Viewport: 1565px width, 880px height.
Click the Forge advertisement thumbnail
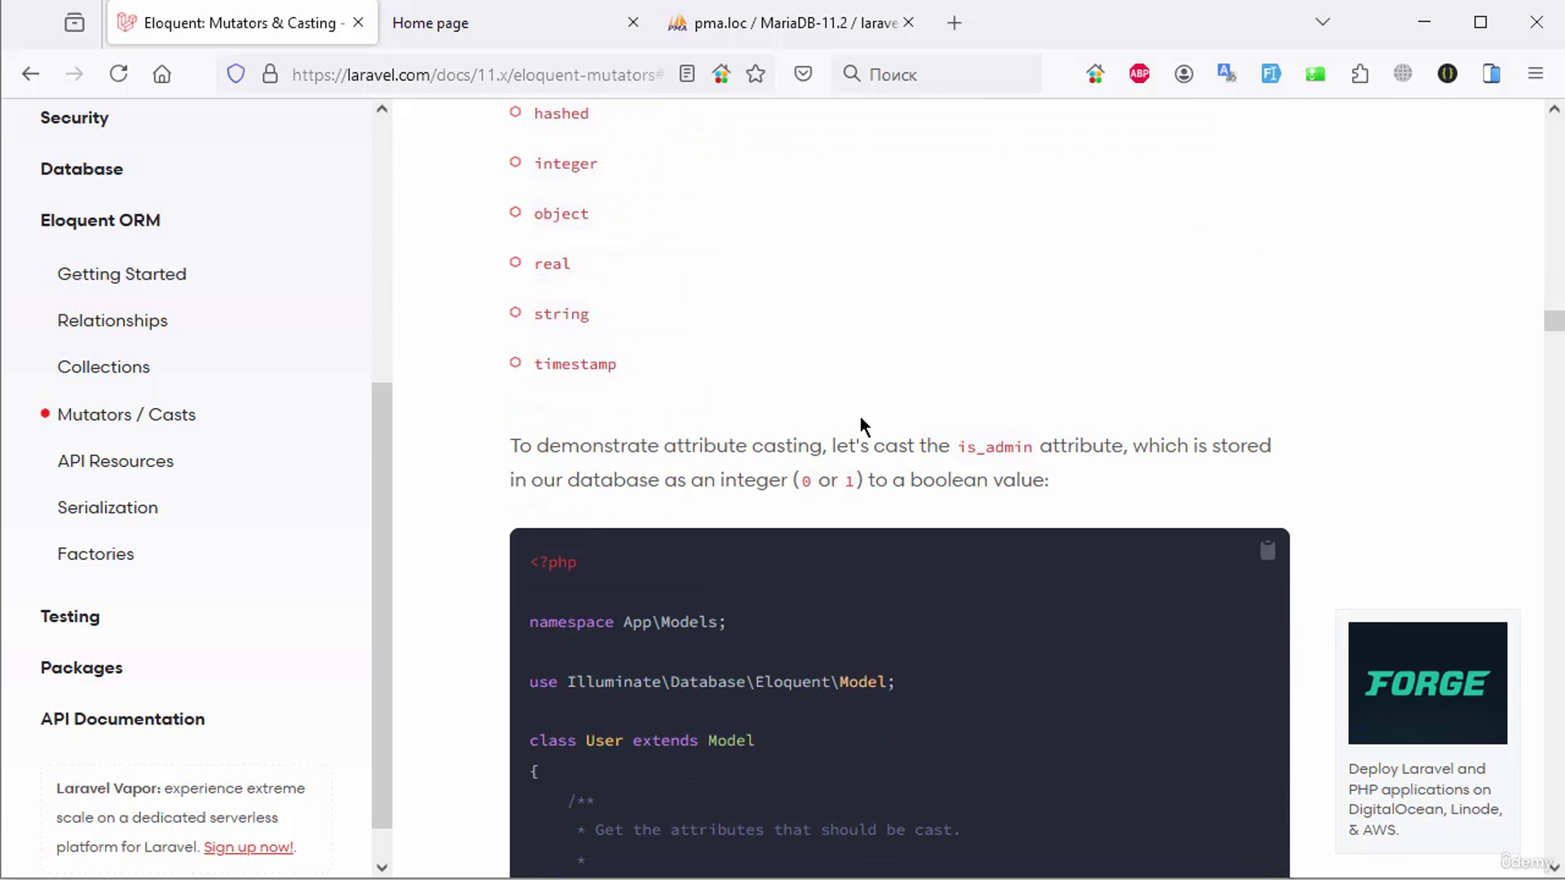click(x=1427, y=683)
